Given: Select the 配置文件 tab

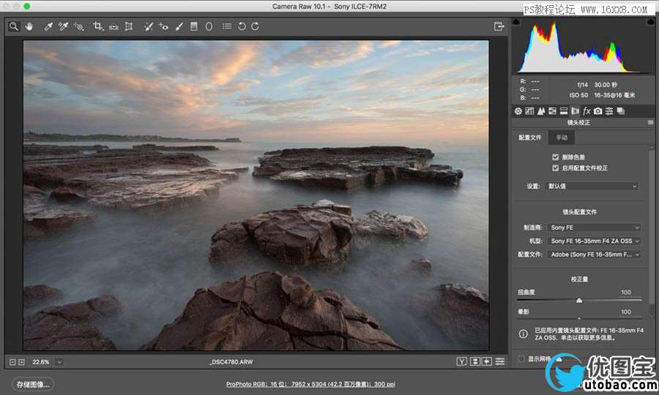Looking at the screenshot, I should 530,138.
